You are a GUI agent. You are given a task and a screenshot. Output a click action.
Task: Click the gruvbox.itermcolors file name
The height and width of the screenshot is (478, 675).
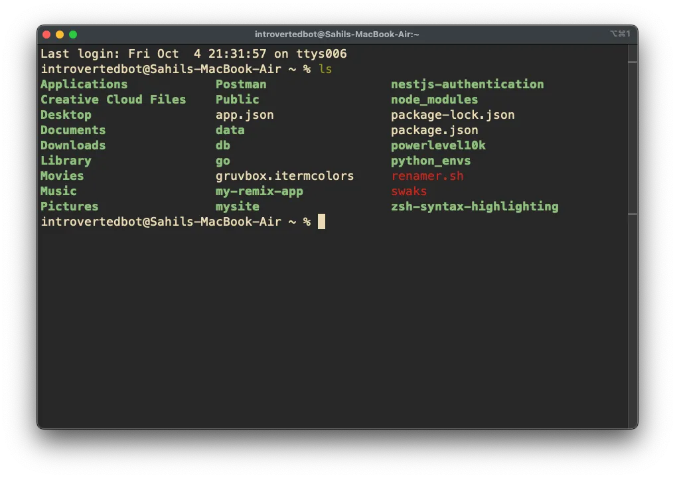click(284, 176)
